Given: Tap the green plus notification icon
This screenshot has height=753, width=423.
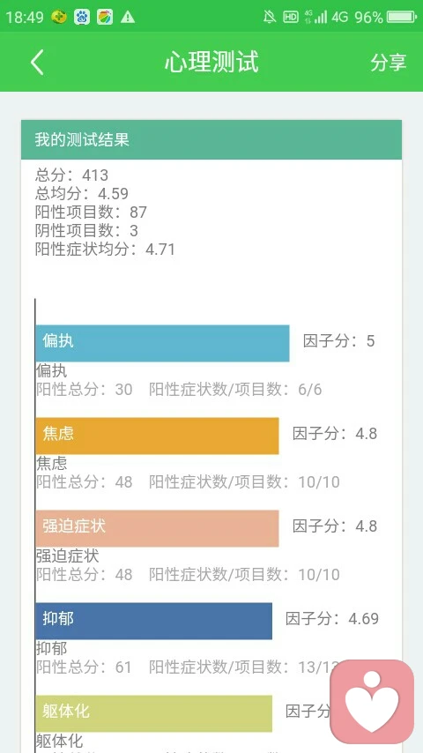Looking at the screenshot, I should point(59,18).
